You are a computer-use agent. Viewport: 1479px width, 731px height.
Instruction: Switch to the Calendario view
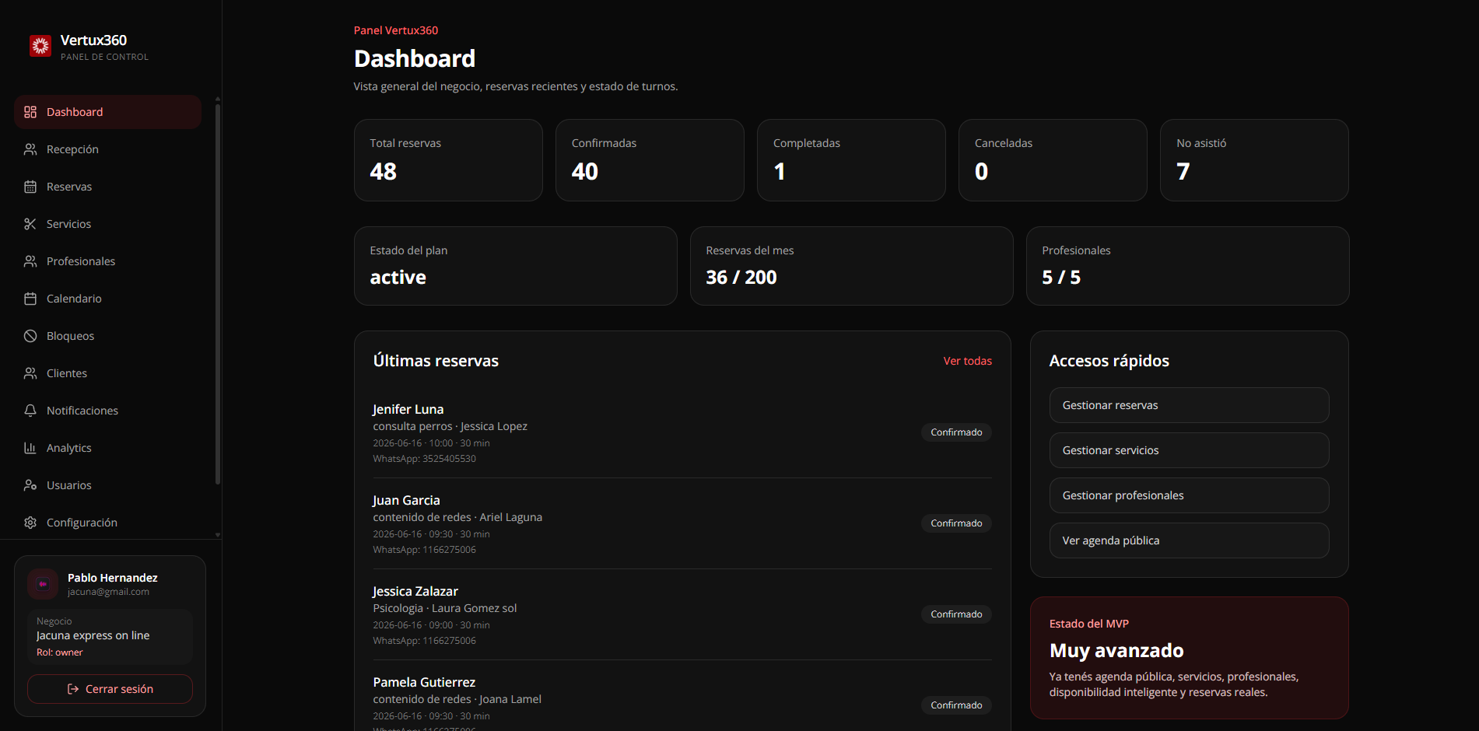point(107,299)
